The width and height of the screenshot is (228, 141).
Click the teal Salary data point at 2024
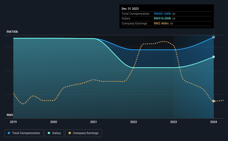click(214, 57)
